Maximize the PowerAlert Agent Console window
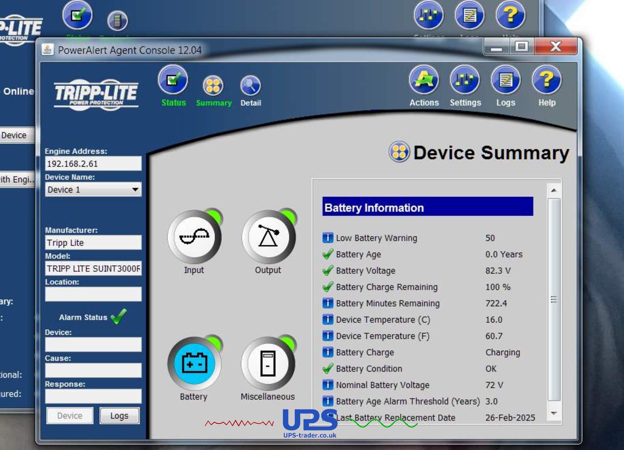This screenshot has height=450, width=624. click(522, 47)
